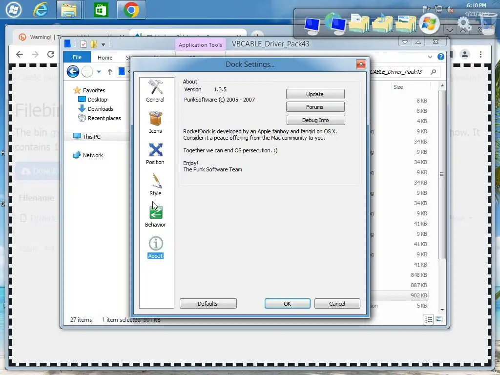This screenshot has width=500, height=375.
Task: Open Explorer Help question mark icon
Action: [x=441, y=57]
